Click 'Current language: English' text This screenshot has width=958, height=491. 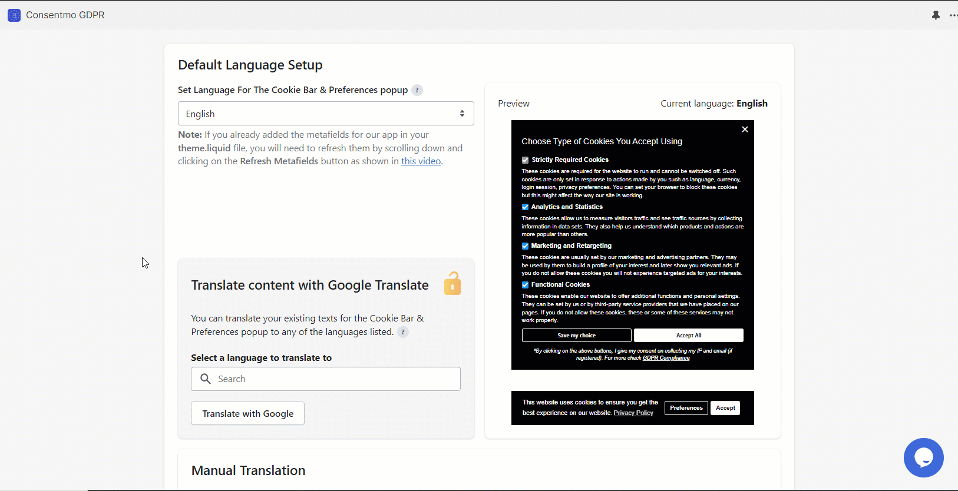point(714,104)
